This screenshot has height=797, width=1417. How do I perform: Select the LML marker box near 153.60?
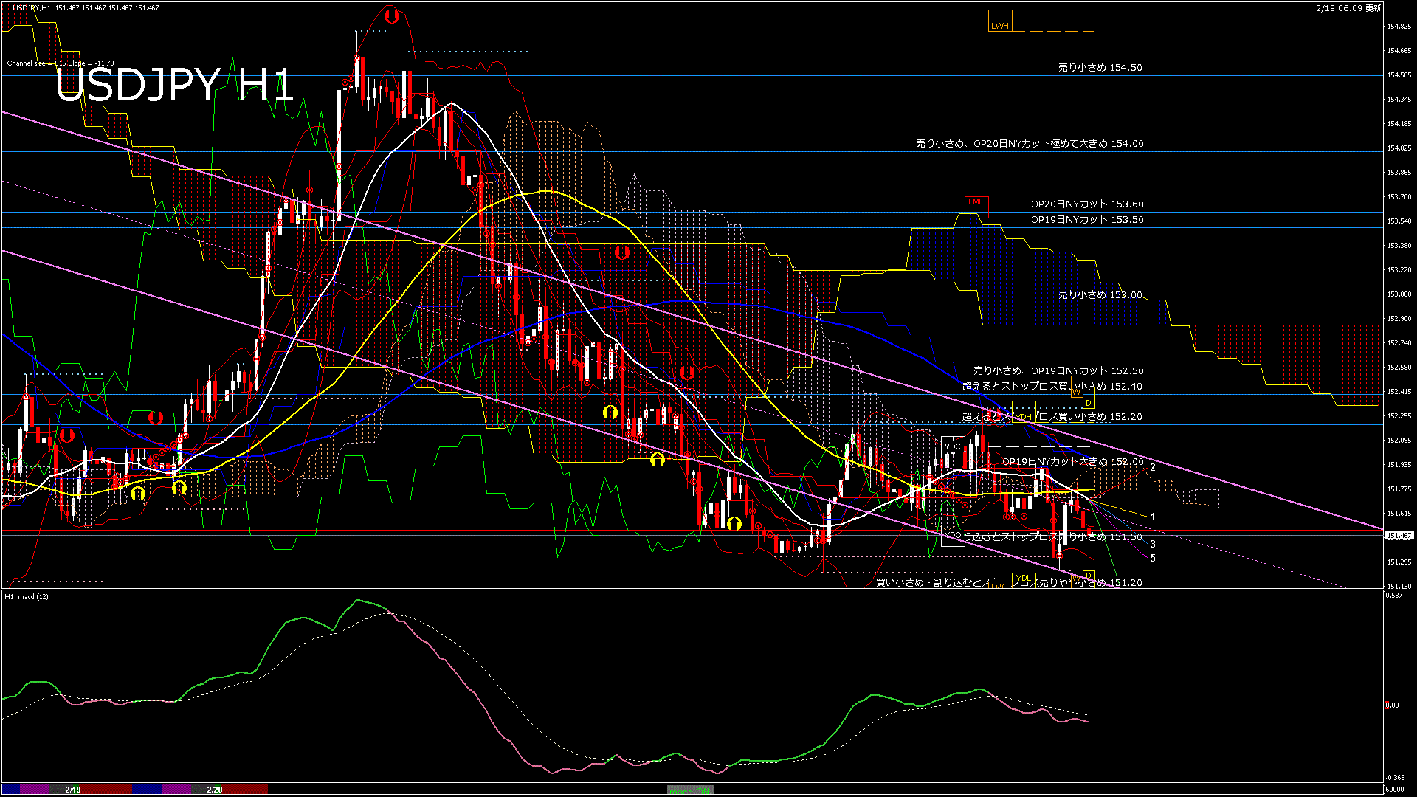tap(976, 206)
